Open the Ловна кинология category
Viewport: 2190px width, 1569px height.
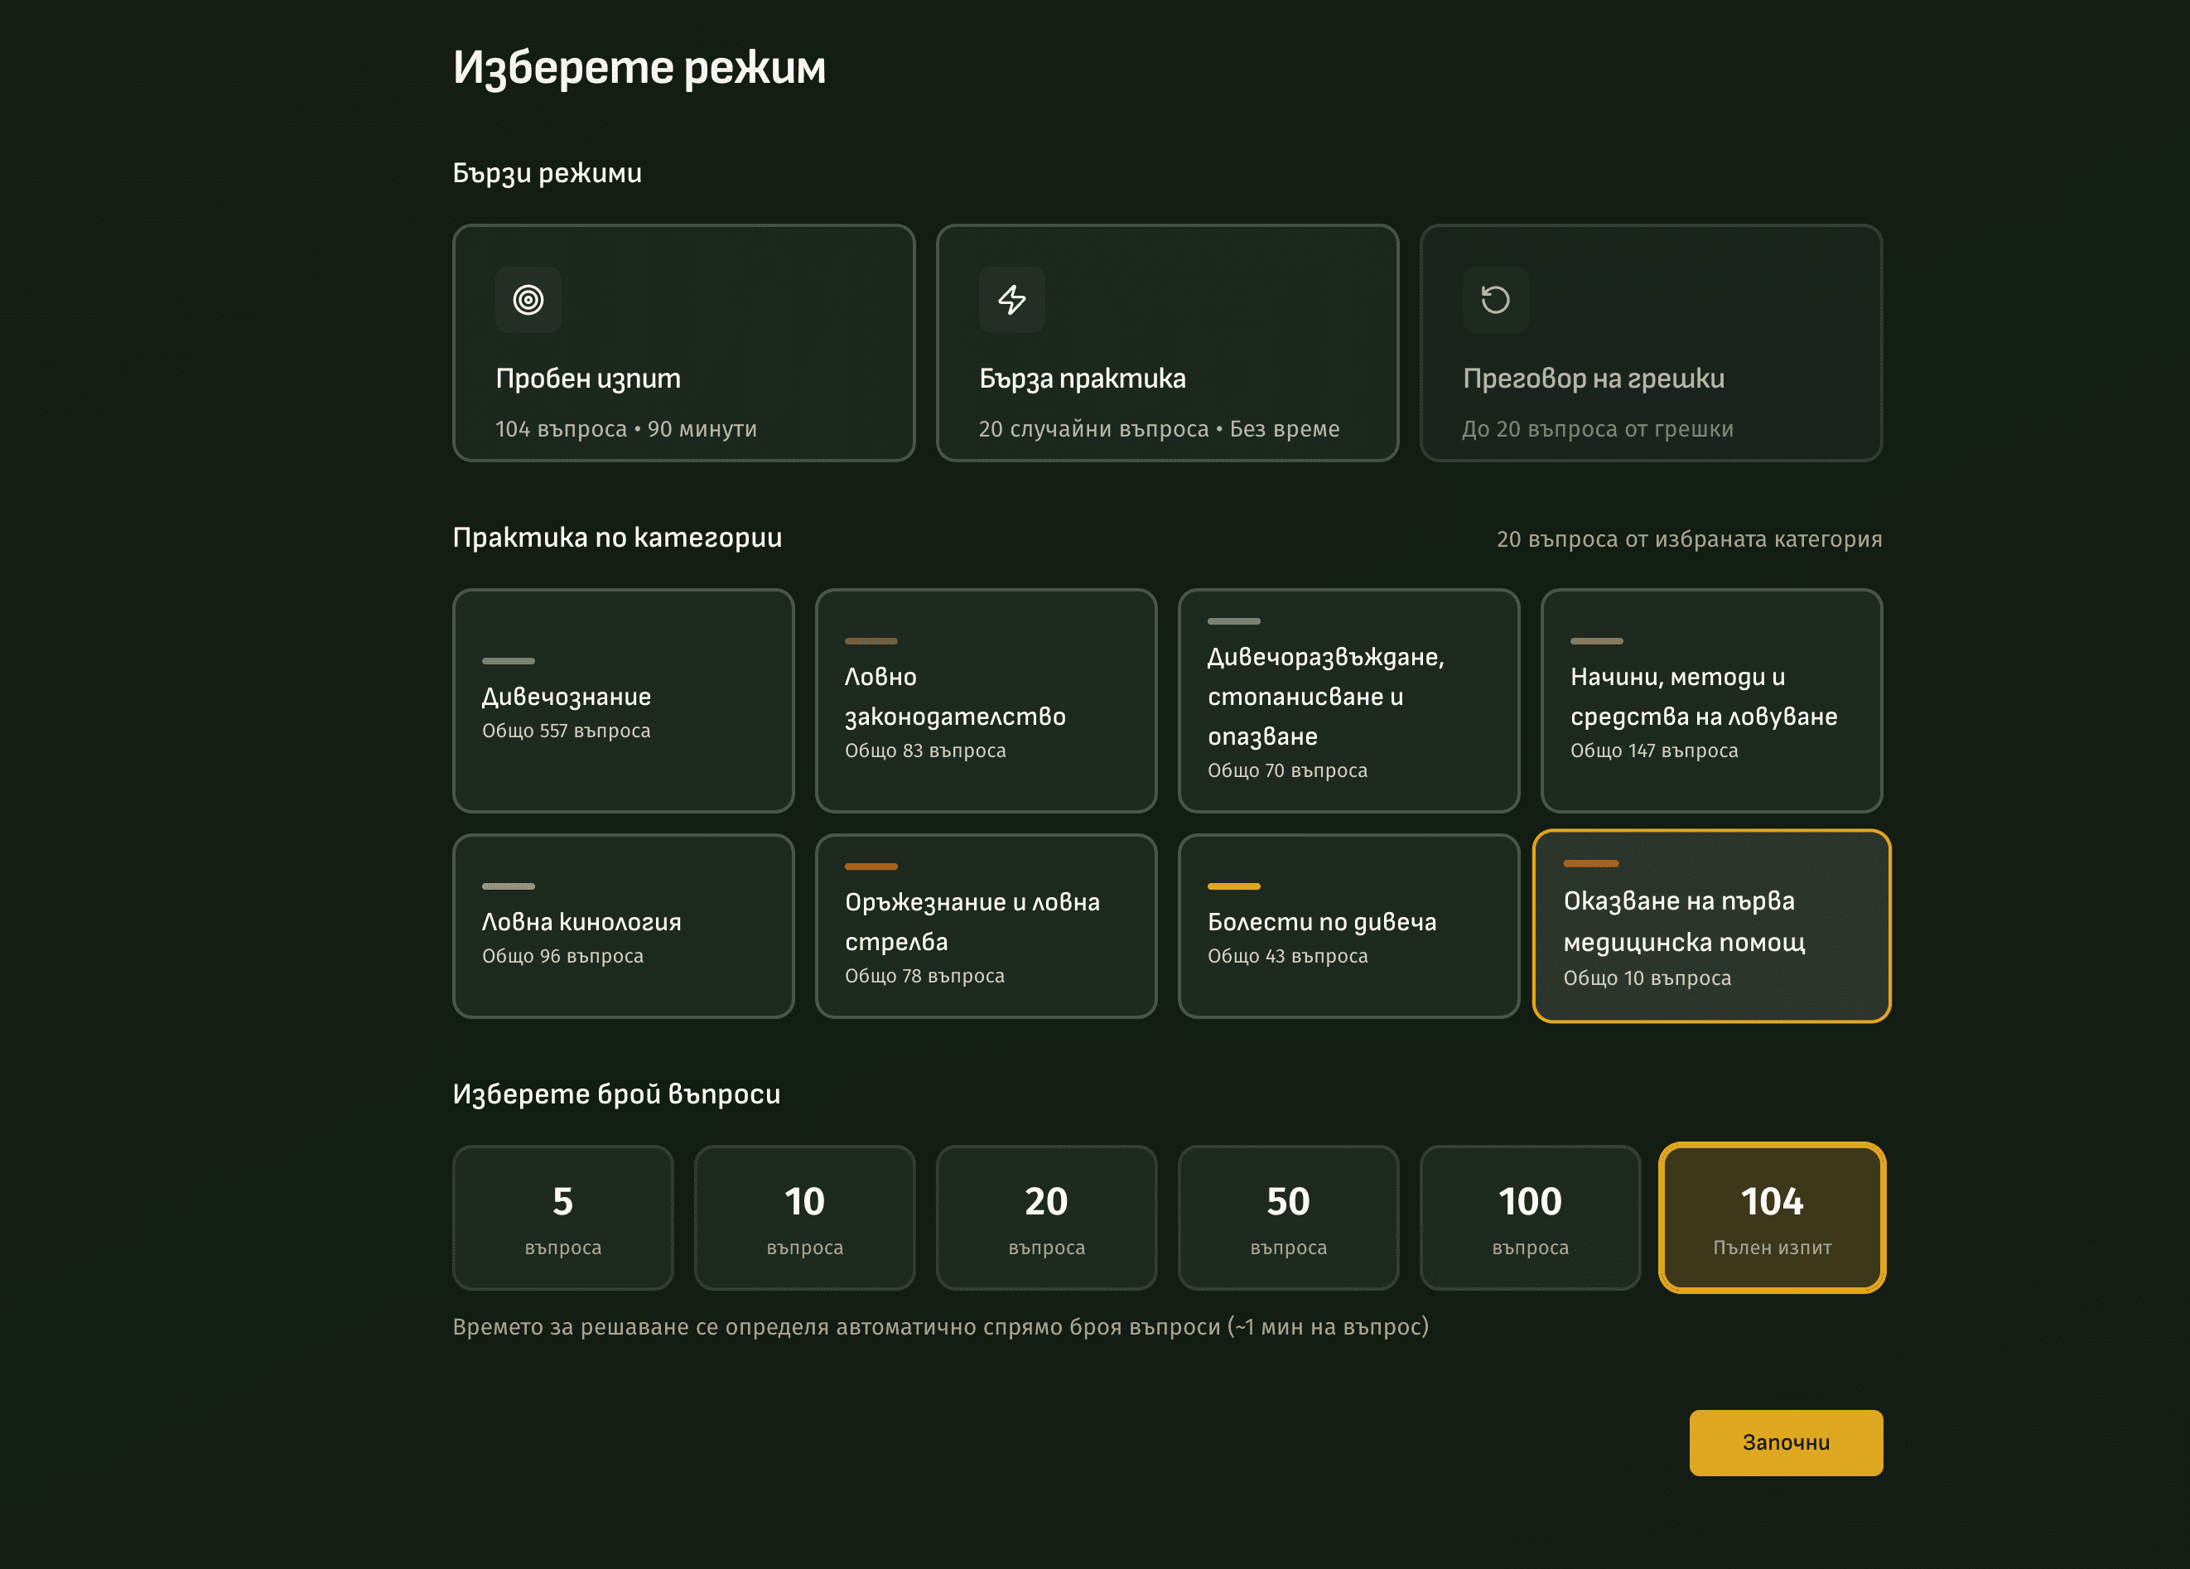623,926
